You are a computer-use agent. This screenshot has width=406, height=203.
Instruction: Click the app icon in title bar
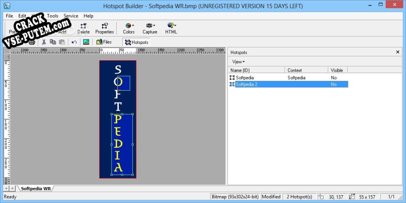7,6
